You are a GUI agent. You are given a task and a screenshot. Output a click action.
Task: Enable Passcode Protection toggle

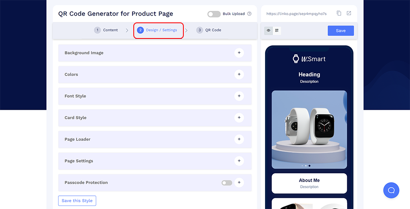227,183
